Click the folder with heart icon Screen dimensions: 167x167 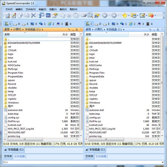click(151, 16)
